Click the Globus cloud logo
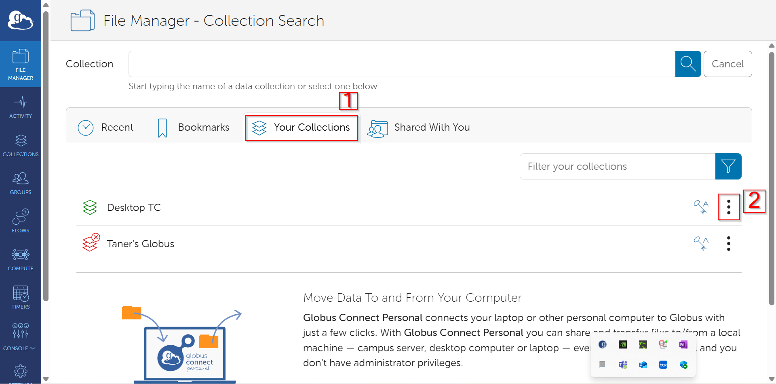This screenshot has height=384, width=776. [x=20, y=20]
